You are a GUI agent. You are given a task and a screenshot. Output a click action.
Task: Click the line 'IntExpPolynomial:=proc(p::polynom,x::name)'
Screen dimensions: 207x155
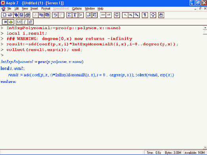click(x=63, y=28)
